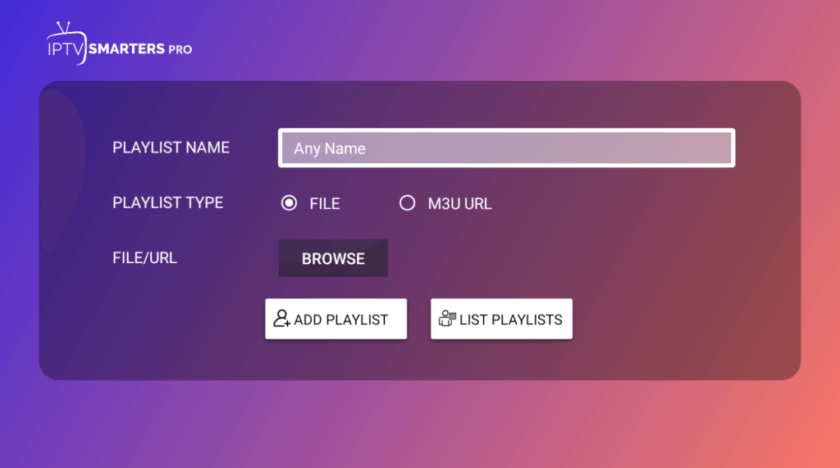Focus the Playlist Name input field

506,148
